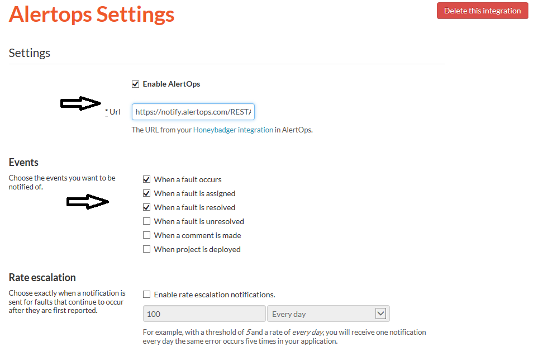Click the arrow pointing at event checkboxes

(87, 202)
